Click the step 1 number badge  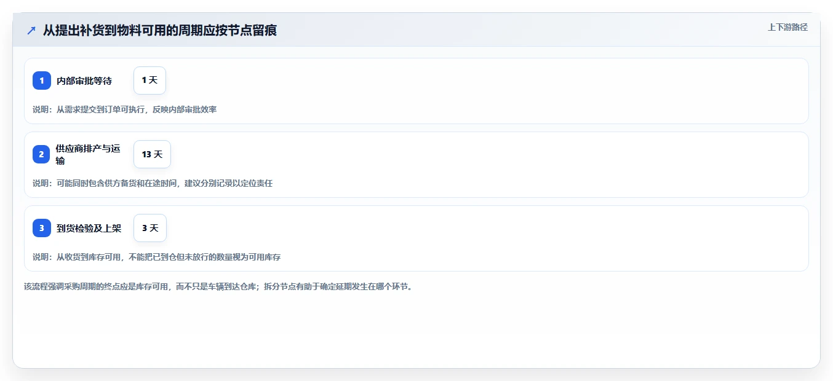pos(42,81)
